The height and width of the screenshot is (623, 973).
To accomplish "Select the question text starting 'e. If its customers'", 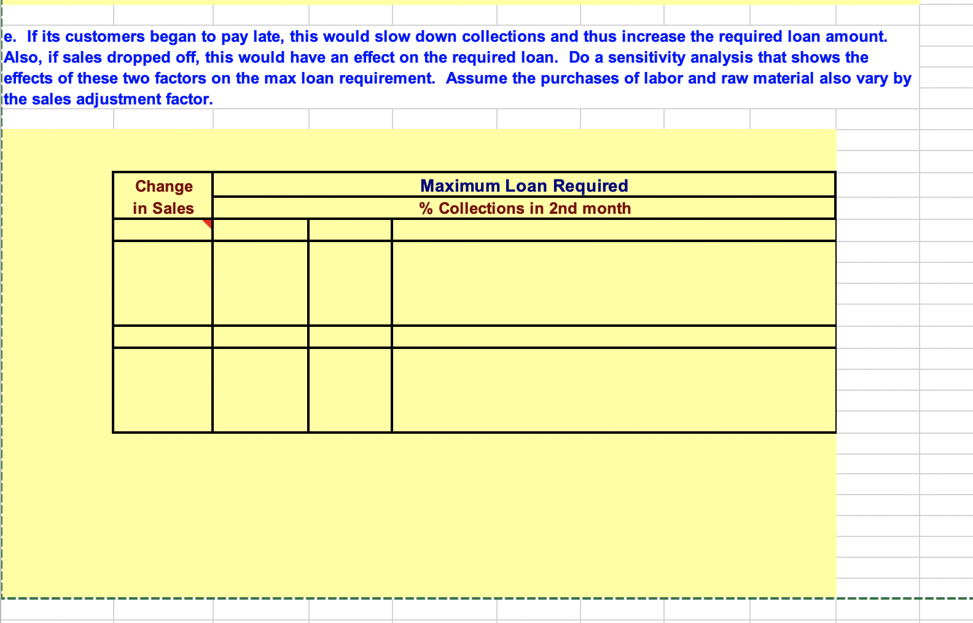I will [458, 68].
